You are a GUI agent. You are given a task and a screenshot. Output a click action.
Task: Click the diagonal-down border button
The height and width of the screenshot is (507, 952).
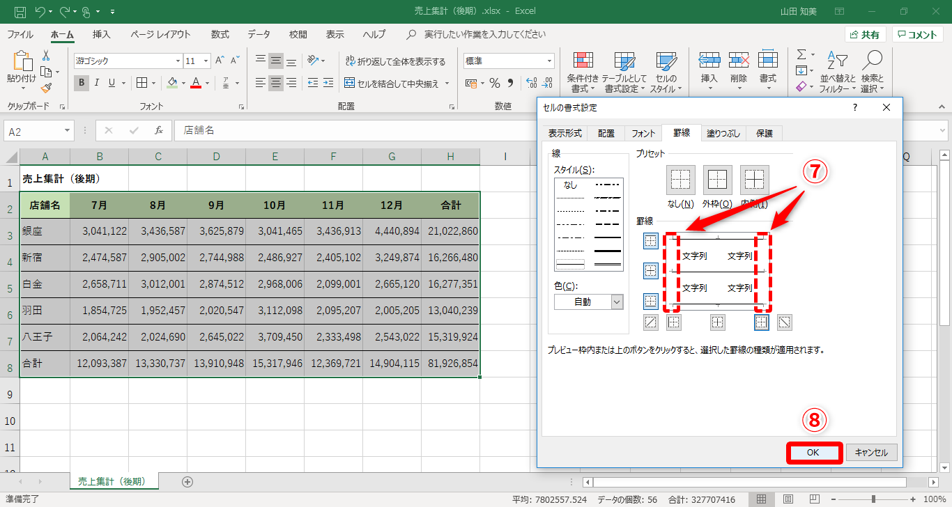785,322
